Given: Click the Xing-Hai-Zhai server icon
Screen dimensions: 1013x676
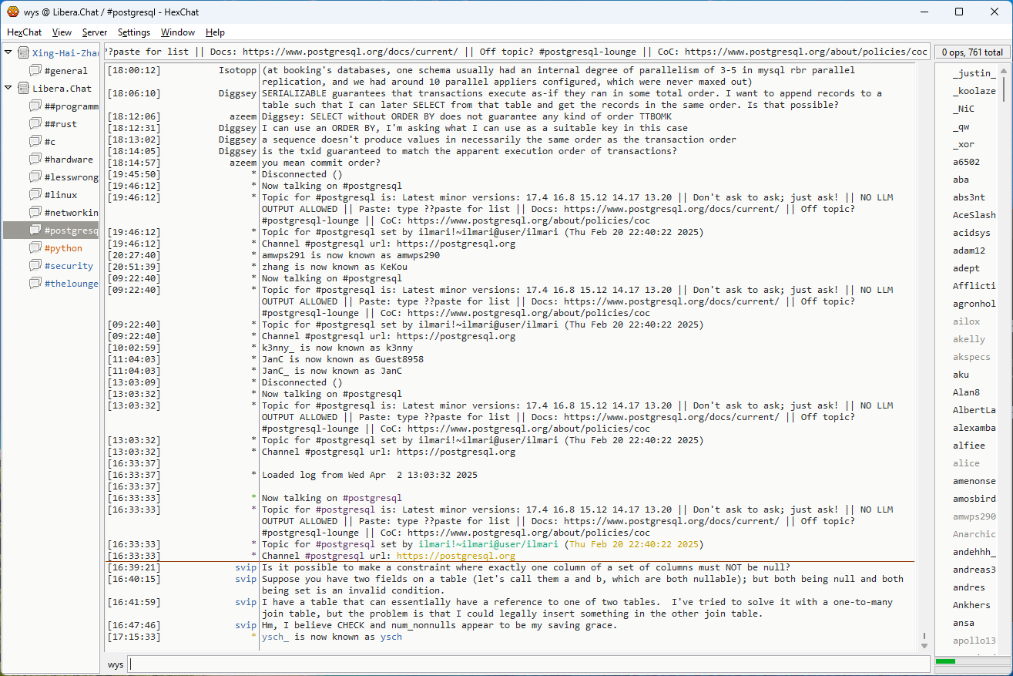Looking at the screenshot, I should pyautogui.click(x=23, y=53).
